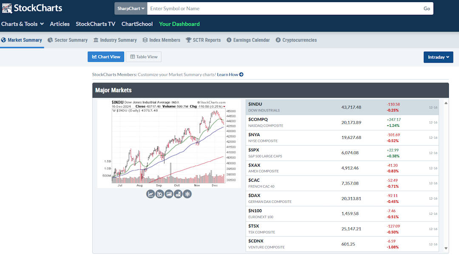Switch to Table View
Screen dimensions: 459x255
[144, 57]
